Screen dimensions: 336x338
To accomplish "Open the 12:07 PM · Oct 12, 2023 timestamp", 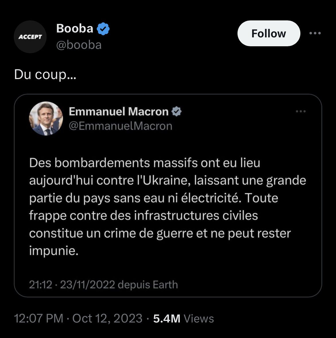I will (78, 318).
